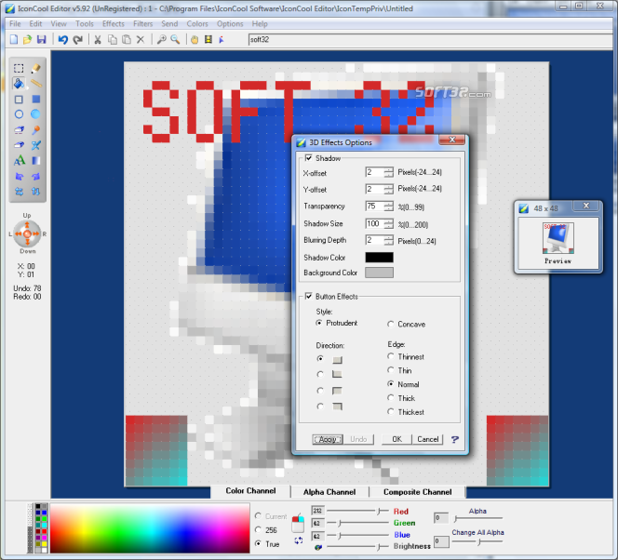
Task: Select the Concave style option
Action: pos(391,324)
